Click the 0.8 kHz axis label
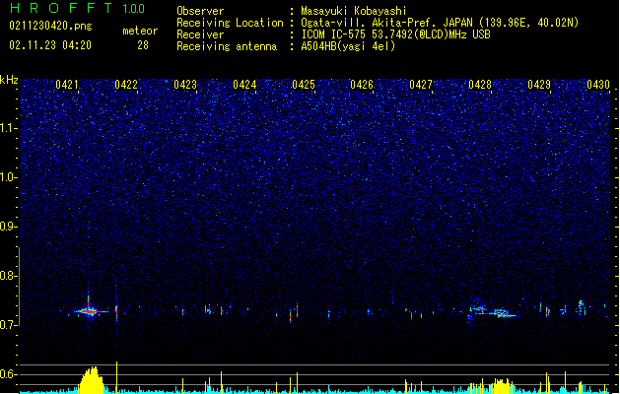Image resolution: width=620 pixels, height=394 pixels. [x=9, y=276]
